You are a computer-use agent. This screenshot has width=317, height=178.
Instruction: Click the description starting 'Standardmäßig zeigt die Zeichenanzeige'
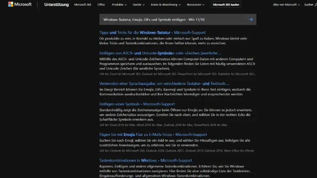pos(175,115)
